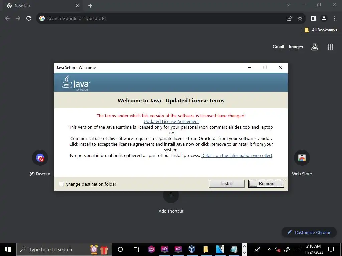This screenshot has height=256, width=342.
Task: Bookmark this tab with the star icon
Action: click(300, 19)
